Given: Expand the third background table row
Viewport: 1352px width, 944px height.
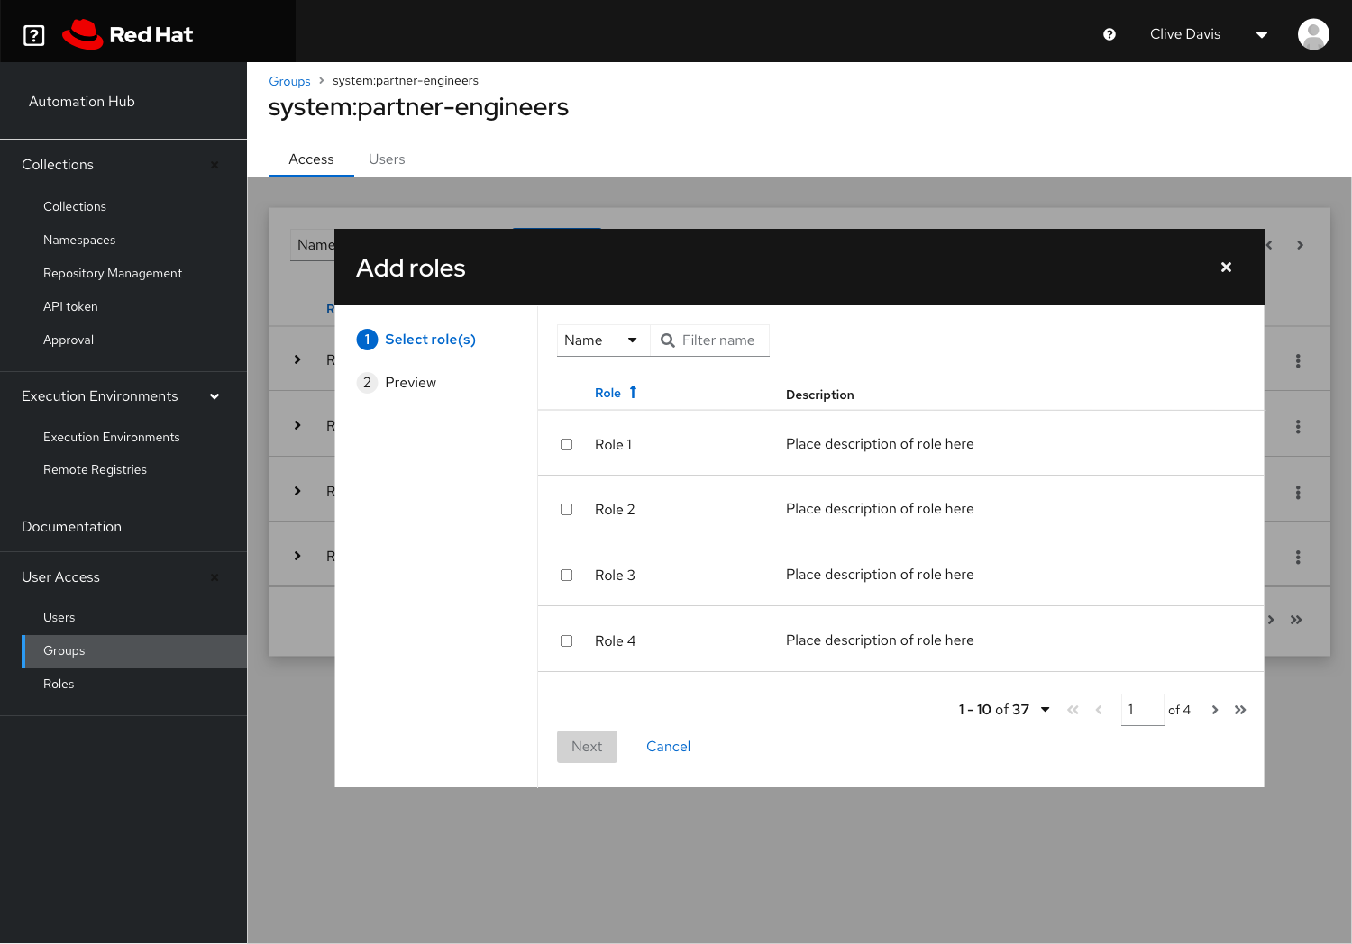Looking at the screenshot, I should [x=297, y=491].
